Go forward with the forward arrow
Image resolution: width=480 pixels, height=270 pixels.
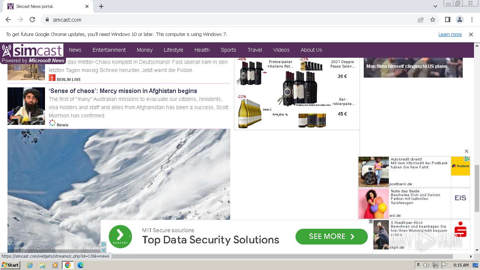pos(20,20)
